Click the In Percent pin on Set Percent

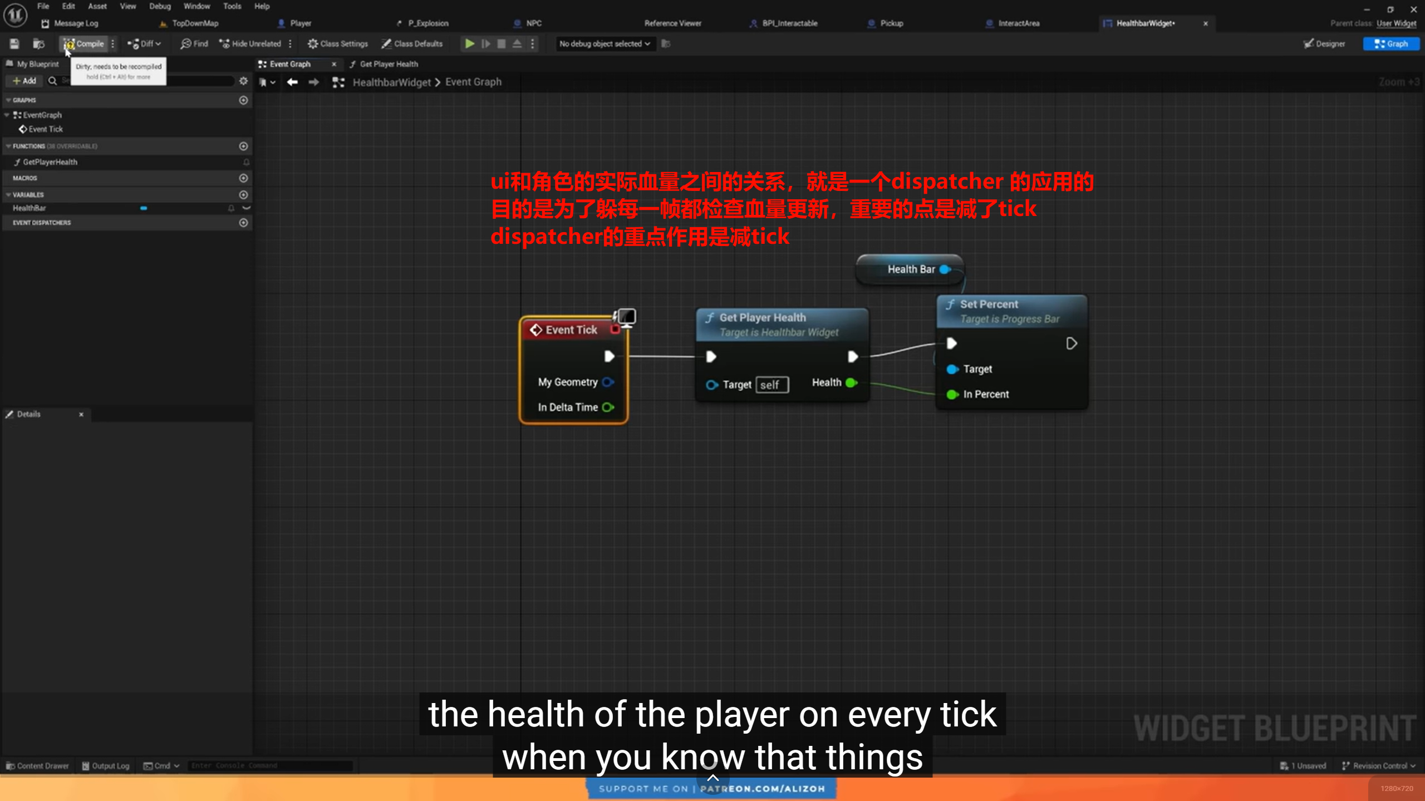point(952,394)
